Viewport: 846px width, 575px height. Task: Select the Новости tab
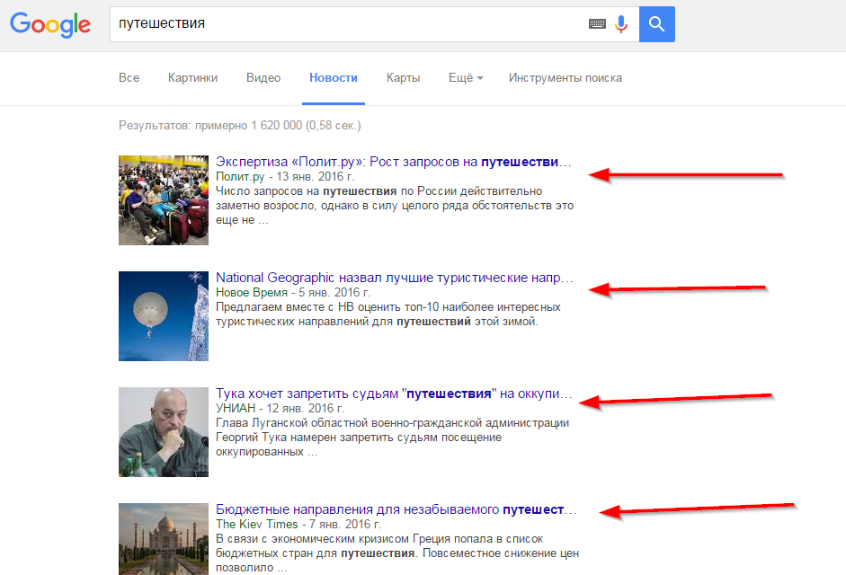334,77
